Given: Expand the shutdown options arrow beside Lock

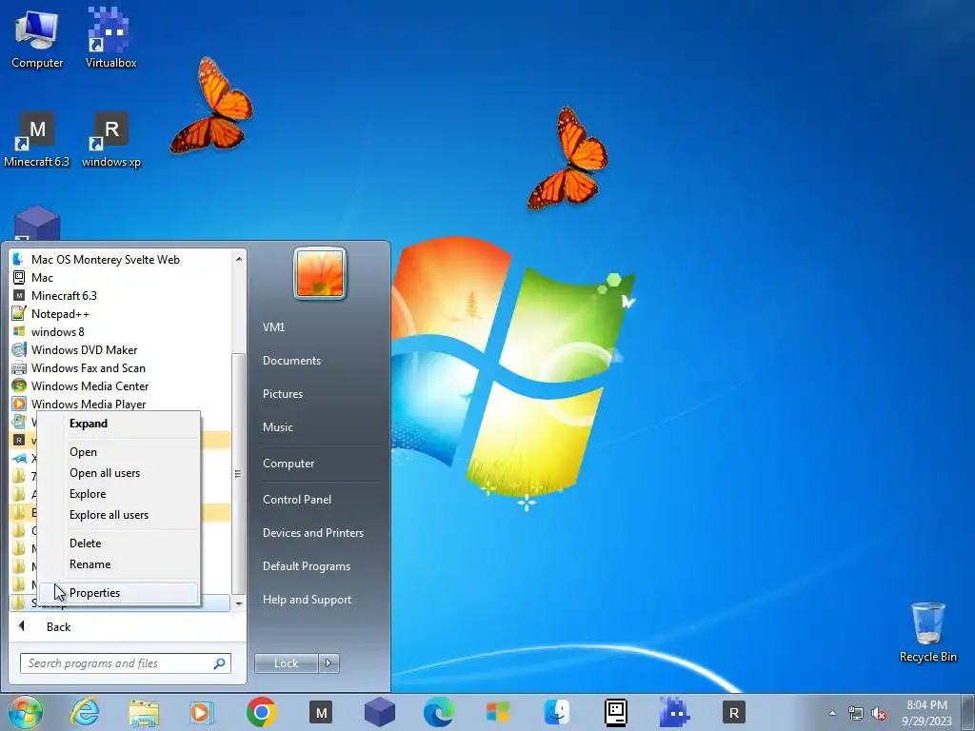Looking at the screenshot, I should click(x=328, y=663).
